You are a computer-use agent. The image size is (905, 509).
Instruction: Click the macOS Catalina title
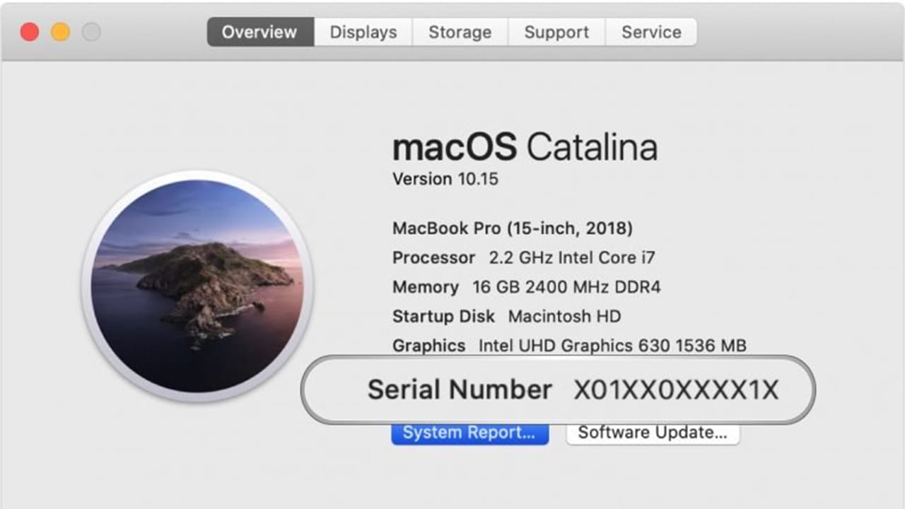(x=525, y=147)
